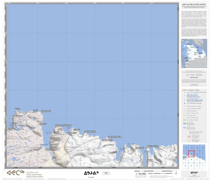210x181 pixels.
Task: Click the Avataq Cultural Institute syllabic logo
Action: point(15,173)
